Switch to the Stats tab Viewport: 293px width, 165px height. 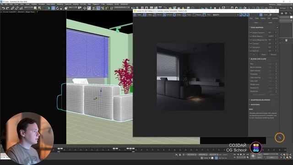[x=257, y=18]
